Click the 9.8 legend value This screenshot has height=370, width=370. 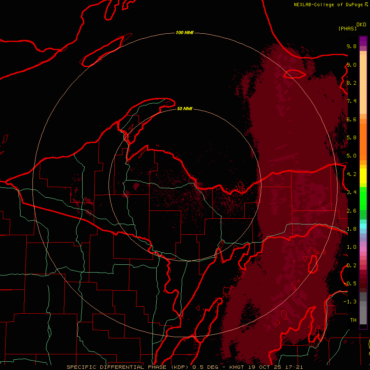pos(351,46)
